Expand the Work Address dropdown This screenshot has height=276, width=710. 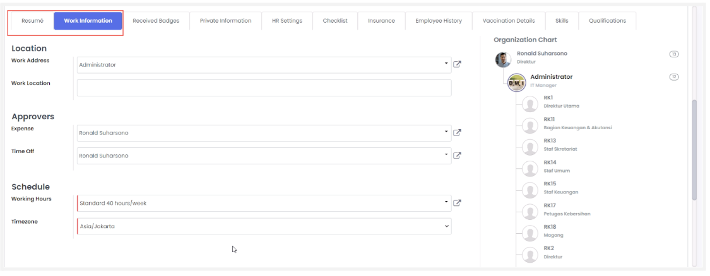coord(446,64)
